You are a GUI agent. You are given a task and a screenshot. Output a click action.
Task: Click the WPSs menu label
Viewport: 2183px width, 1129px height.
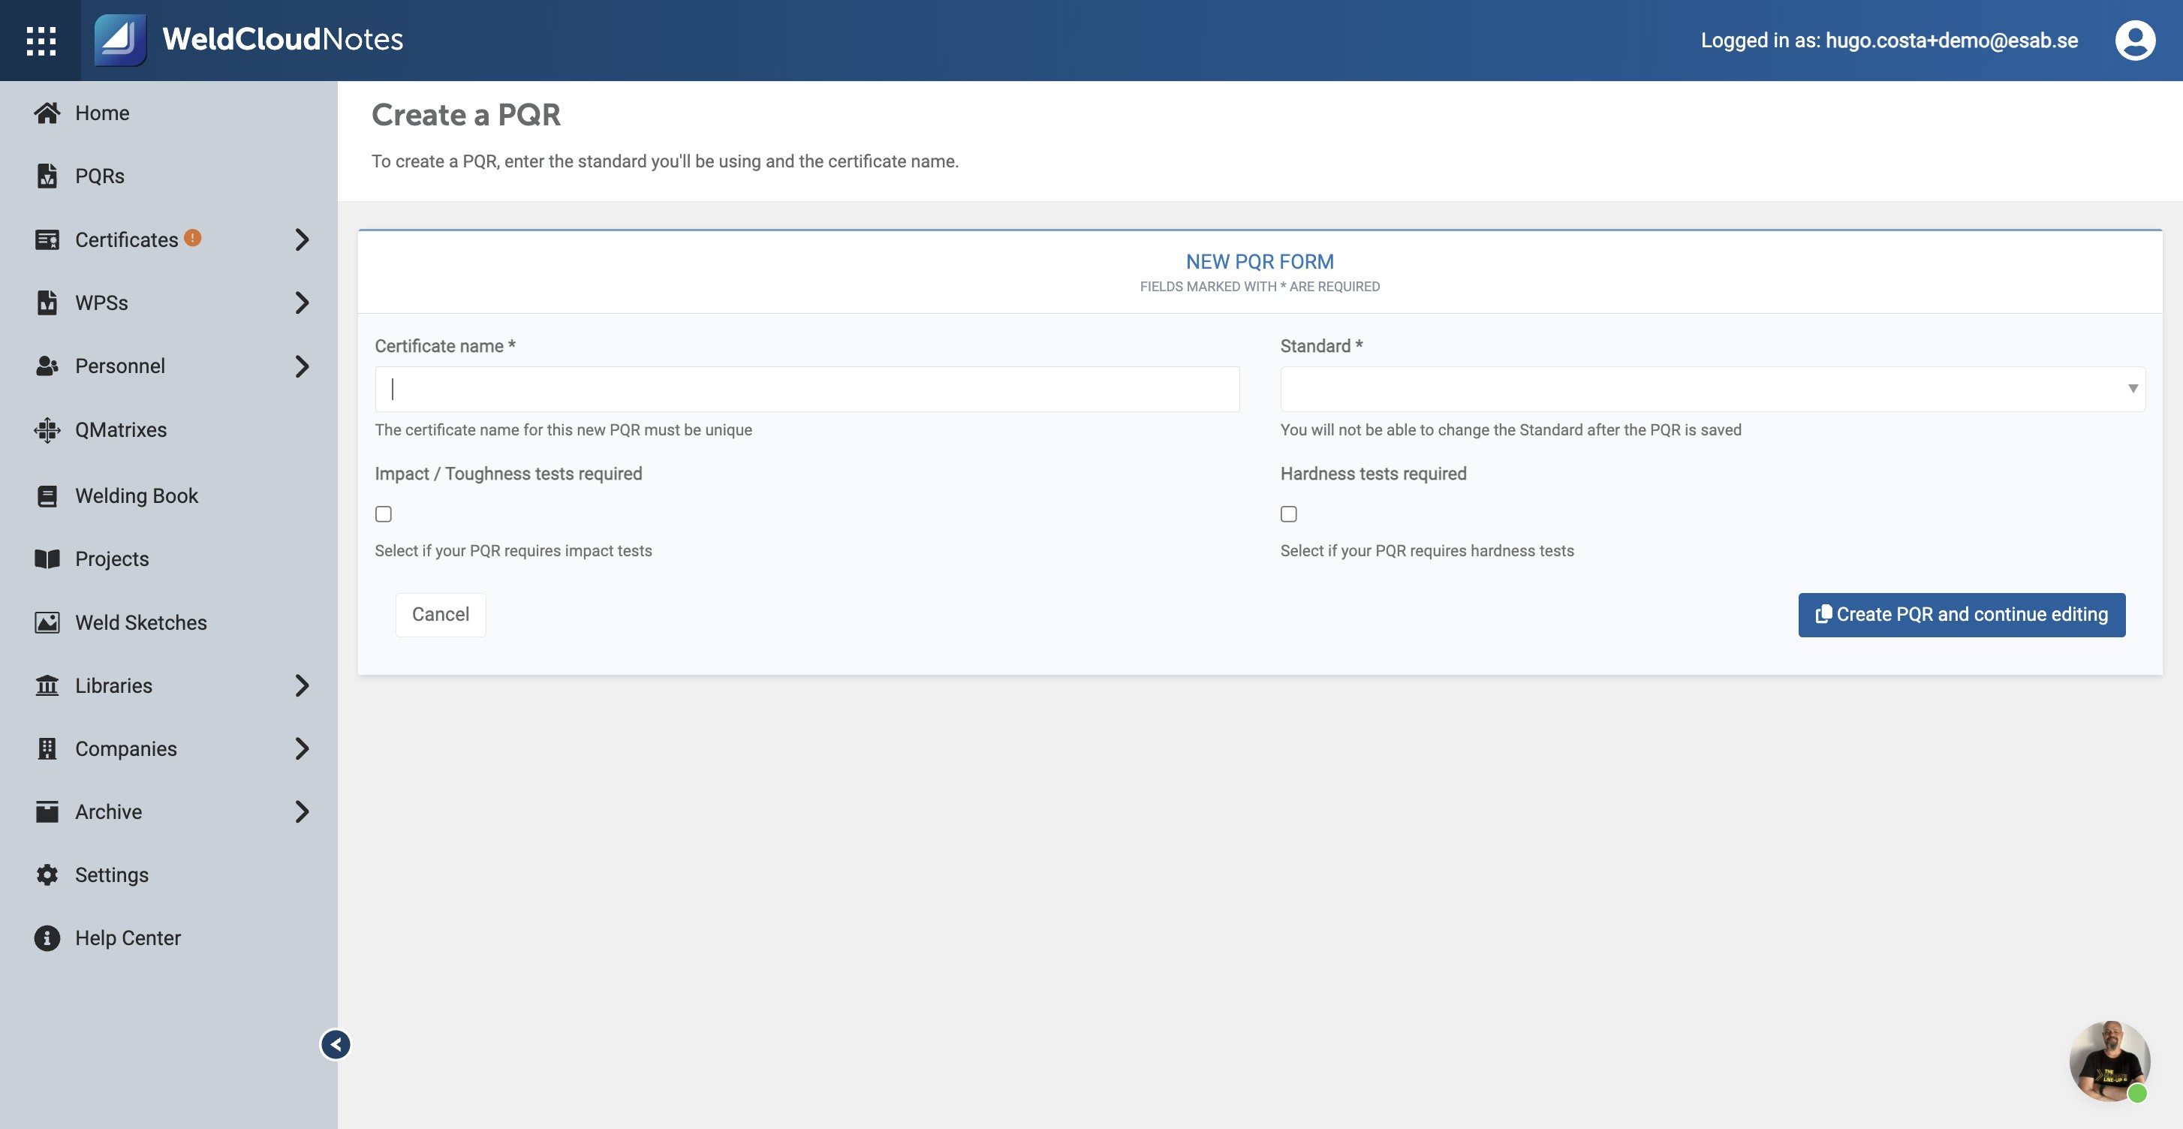[101, 303]
